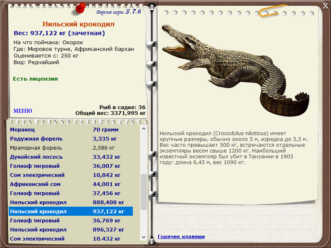Image resolution: width=331 pixels, height=248 pixels.
Task: Choose the Нильский крокодил 896,327 кг row
Action: tap(71, 229)
